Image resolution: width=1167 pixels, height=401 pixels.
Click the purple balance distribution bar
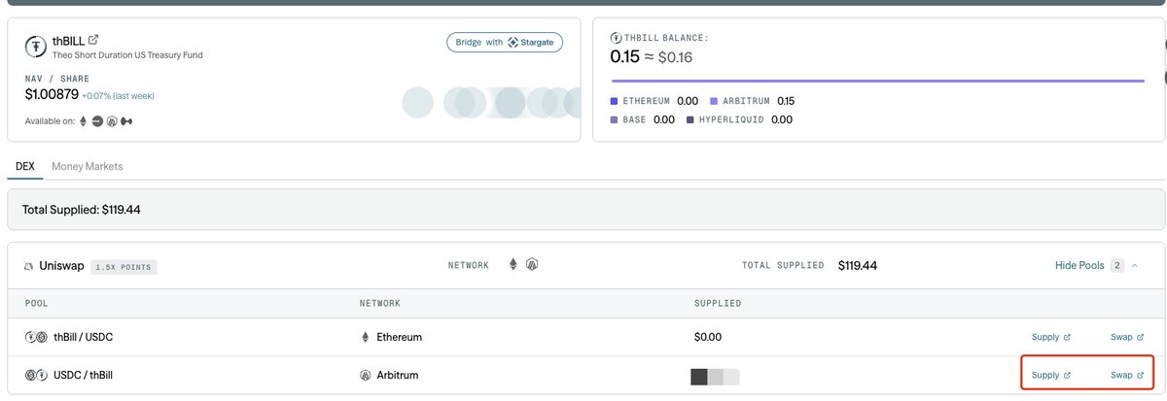[x=877, y=81]
